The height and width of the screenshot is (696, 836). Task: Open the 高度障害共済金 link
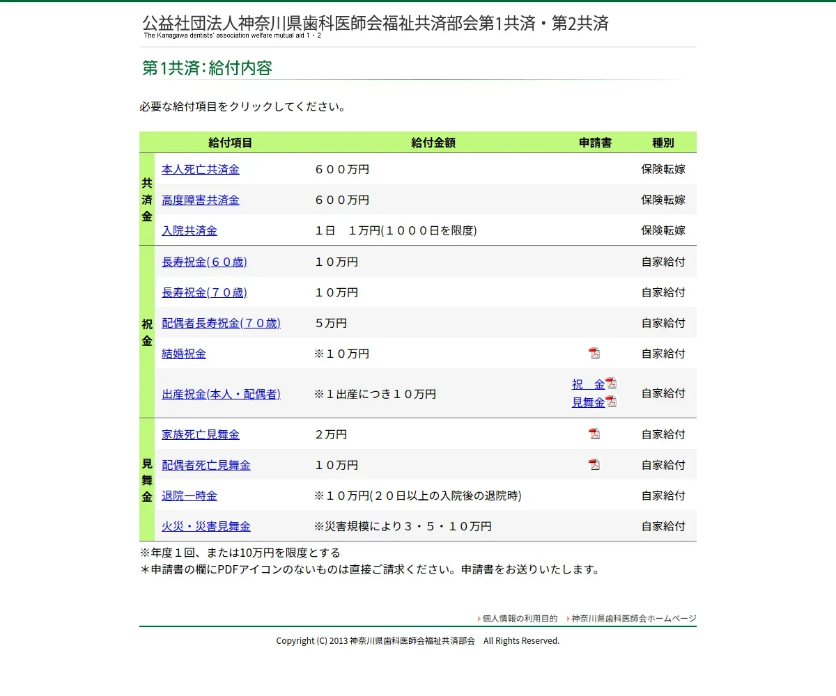201,200
